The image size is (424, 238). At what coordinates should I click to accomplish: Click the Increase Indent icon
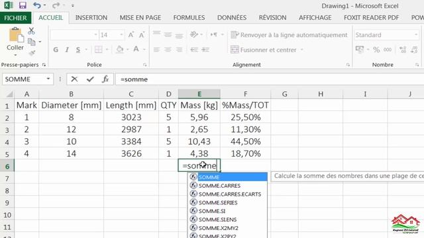[x=205, y=50]
